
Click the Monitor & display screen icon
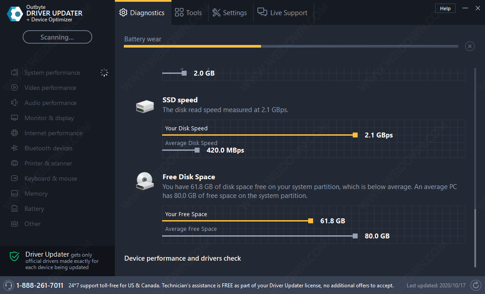click(15, 118)
